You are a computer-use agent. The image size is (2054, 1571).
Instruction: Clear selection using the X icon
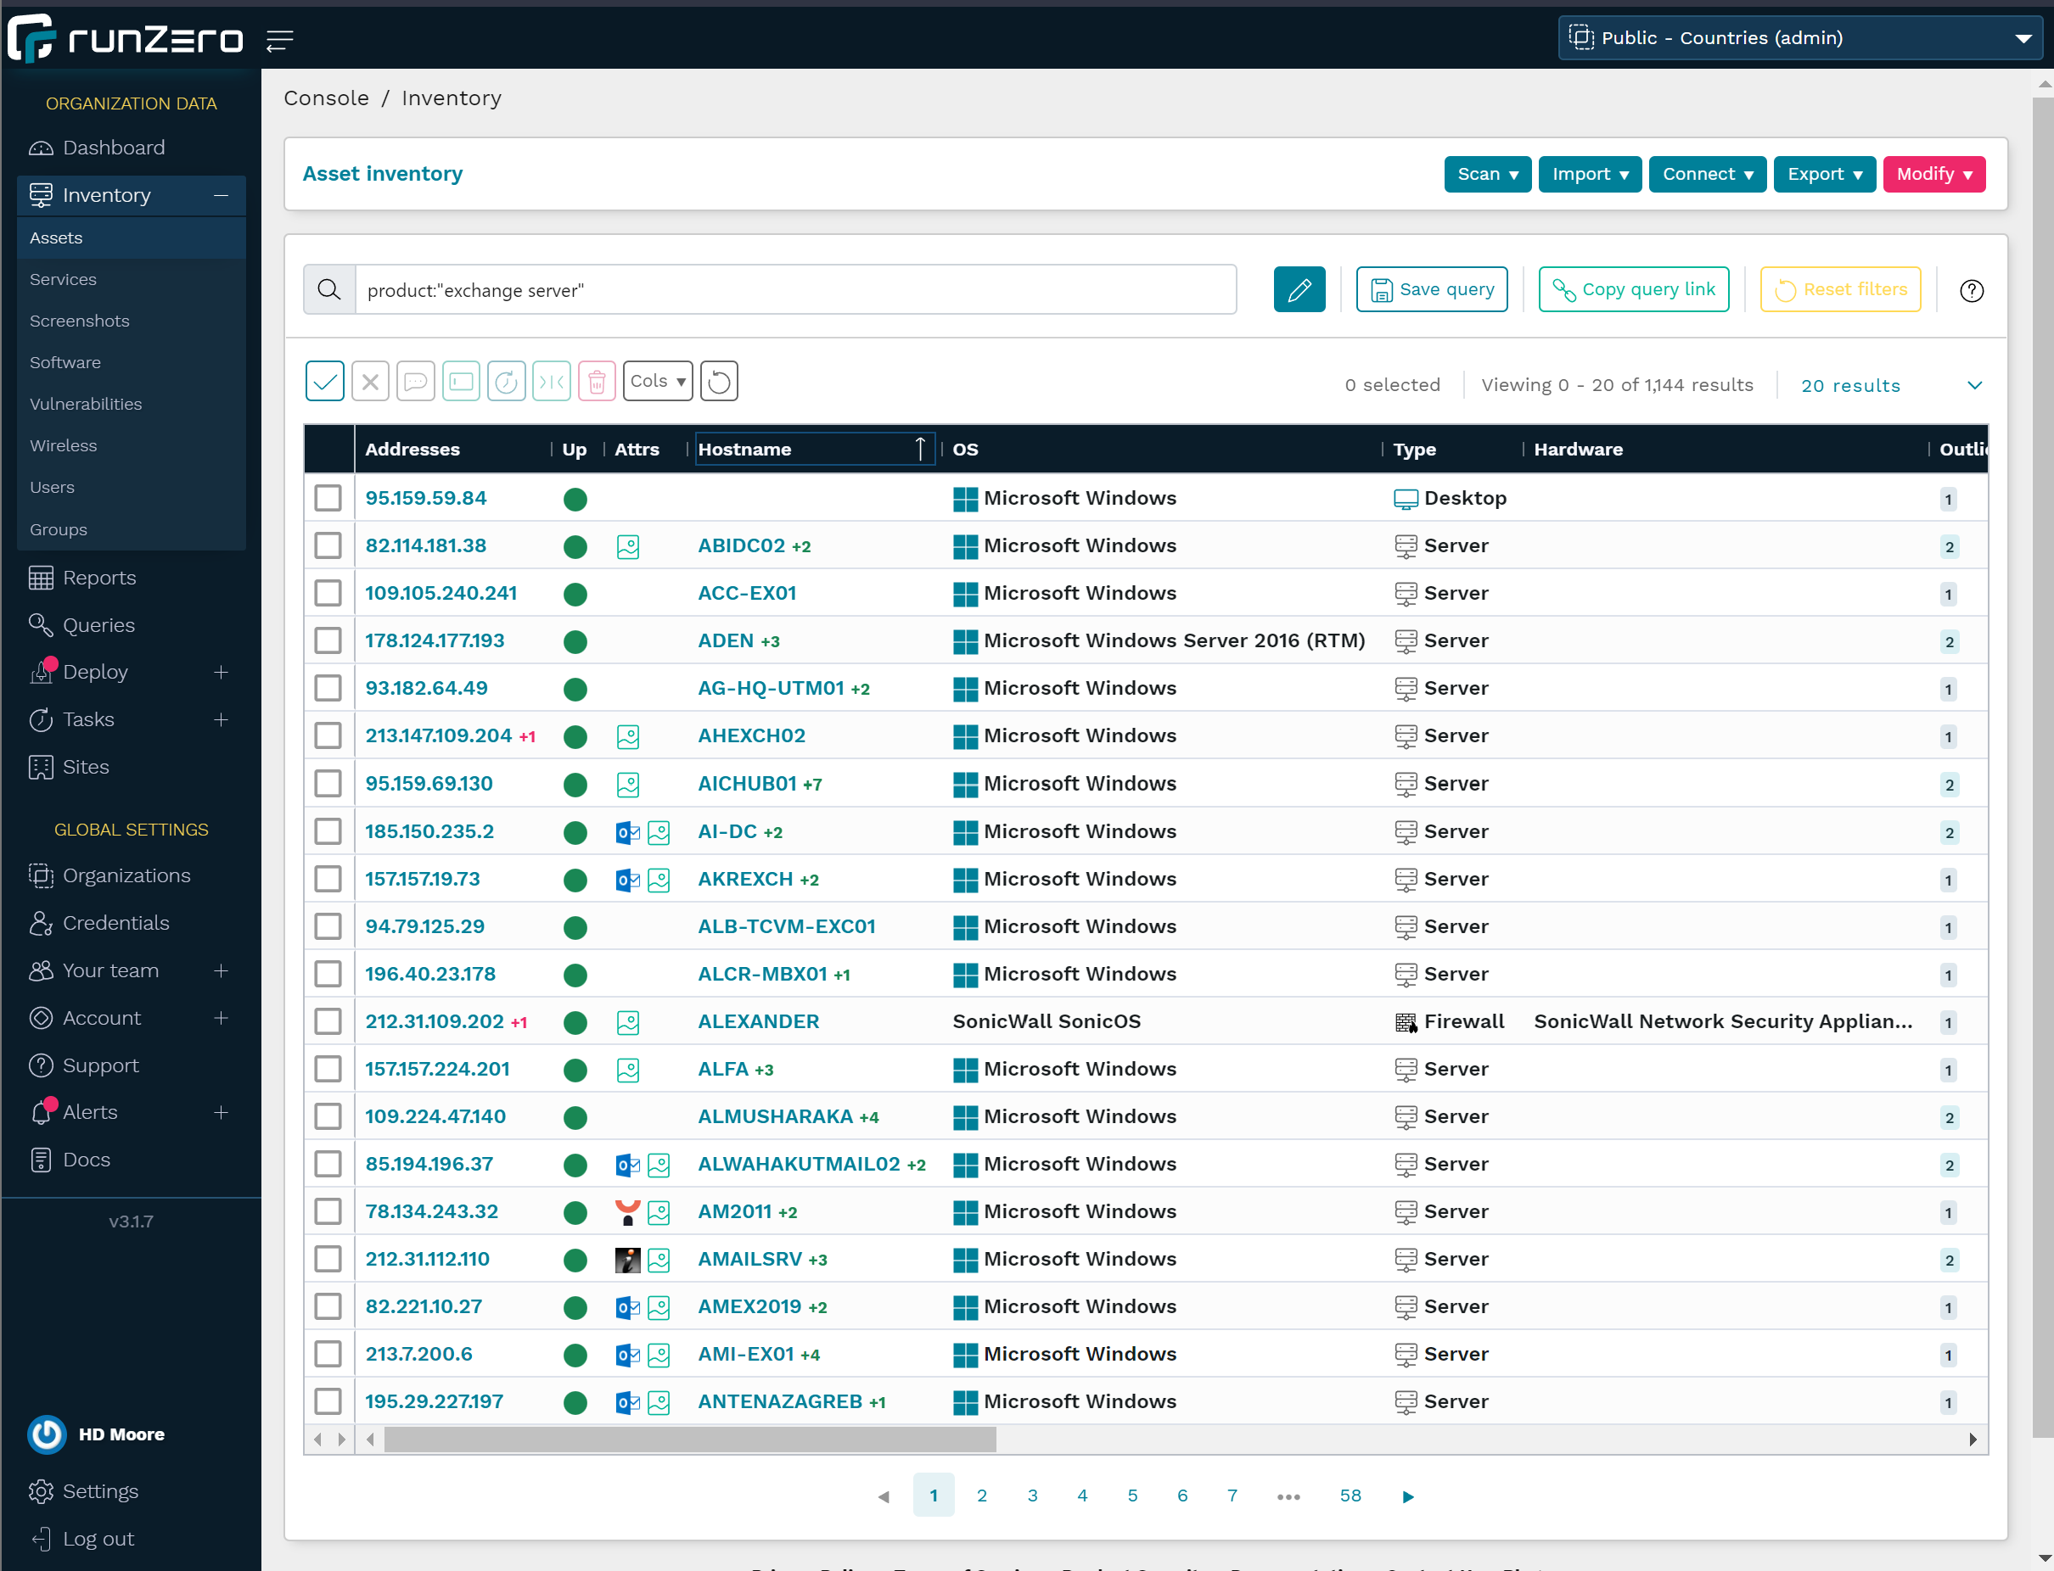click(371, 381)
